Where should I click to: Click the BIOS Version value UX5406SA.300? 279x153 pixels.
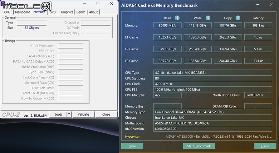(x=213, y=129)
